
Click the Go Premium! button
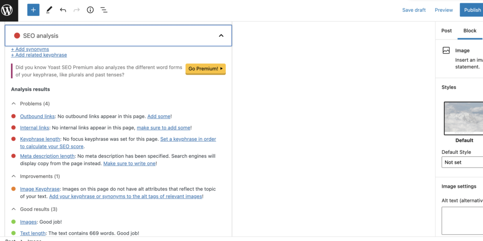click(x=205, y=69)
